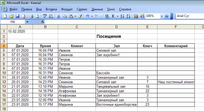Click the New workbook icon

[x=5, y=16]
